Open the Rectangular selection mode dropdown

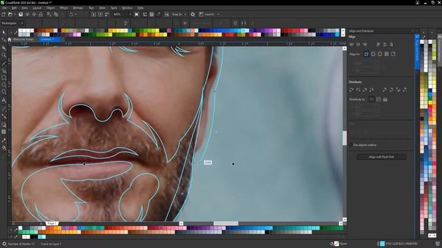(x=12, y=23)
